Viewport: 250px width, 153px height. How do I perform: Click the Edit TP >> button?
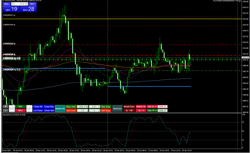coord(152,111)
